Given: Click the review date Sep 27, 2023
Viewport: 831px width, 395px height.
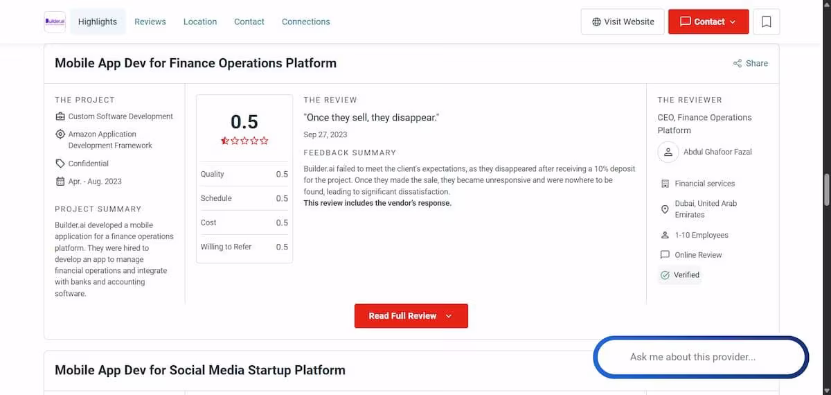Looking at the screenshot, I should pos(325,134).
